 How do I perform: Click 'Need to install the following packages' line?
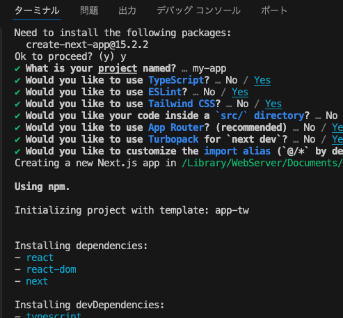pos(123,33)
